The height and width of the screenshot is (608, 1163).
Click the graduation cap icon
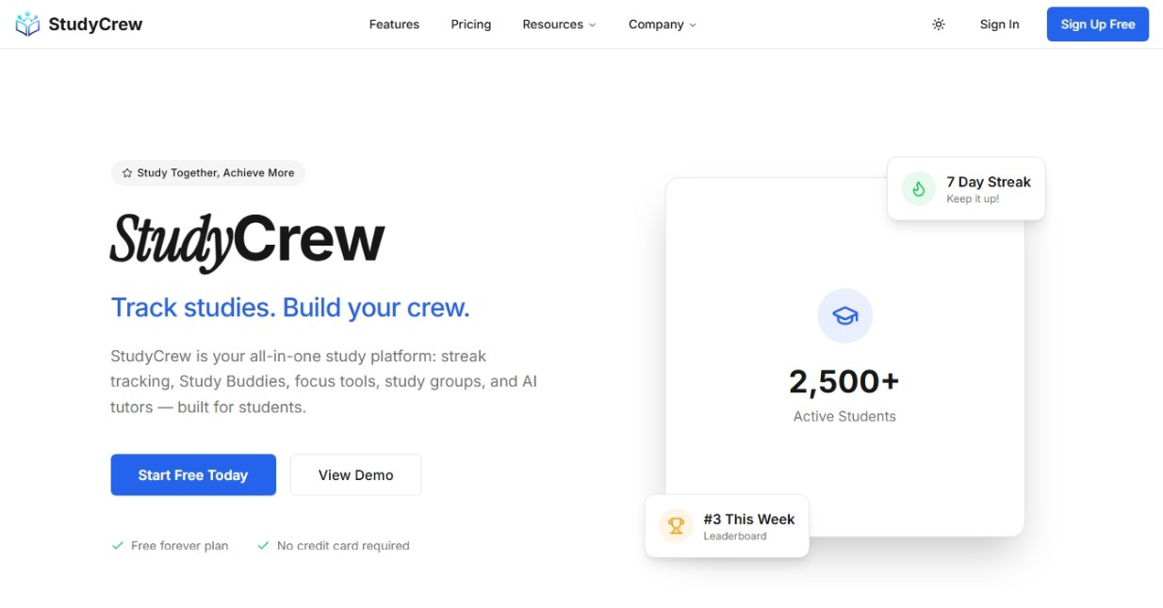pyautogui.click(x=844, y=315)
